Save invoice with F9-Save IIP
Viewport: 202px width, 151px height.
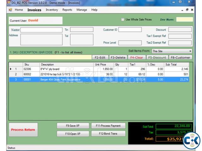(73, 126)
